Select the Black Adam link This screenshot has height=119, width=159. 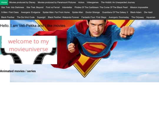coord(136,12)
